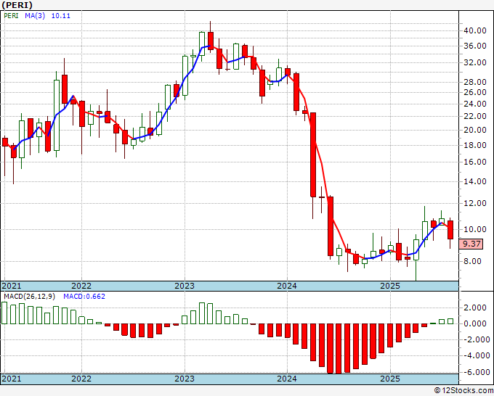Image resolution: width=494 pixels, height=396 pixels.
Task: Click the MACD(26,12,9) indicator label
Action: tap(30, 297)
